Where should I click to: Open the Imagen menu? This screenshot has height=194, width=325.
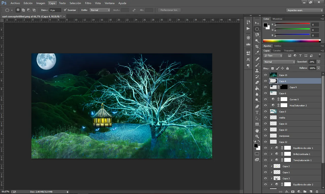(41, 3)
